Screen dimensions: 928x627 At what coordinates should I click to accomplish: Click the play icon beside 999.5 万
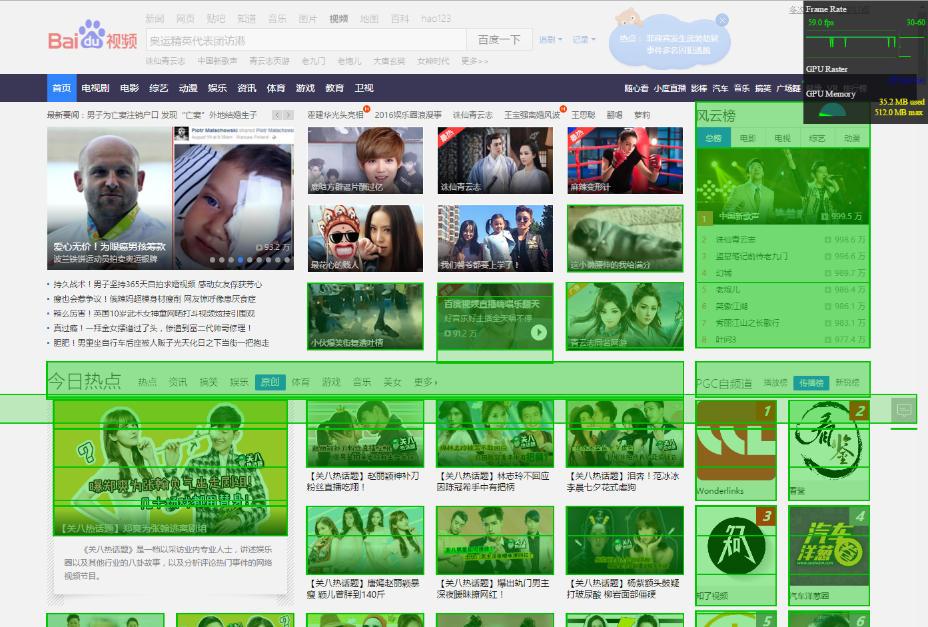click(x=825, y=217)
